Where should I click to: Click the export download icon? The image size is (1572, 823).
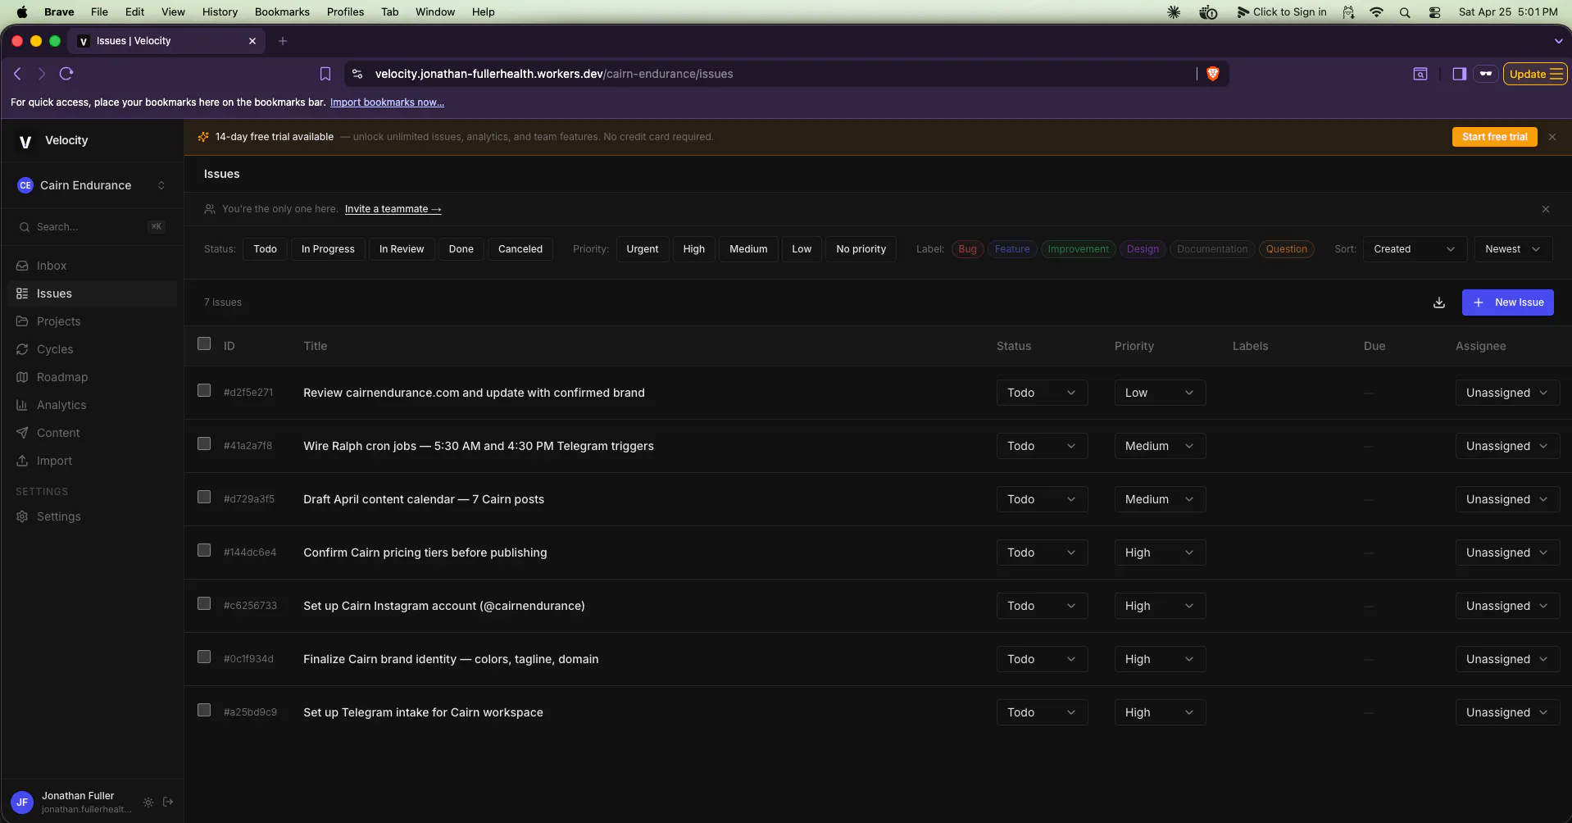pos(1439,302)
